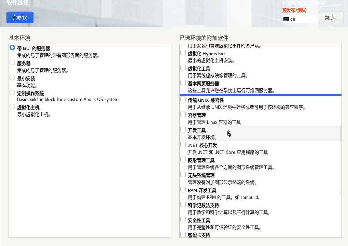The image size is (348, 246).
Task: Choose the 最小安装 radio option
Action: (13, 78)
